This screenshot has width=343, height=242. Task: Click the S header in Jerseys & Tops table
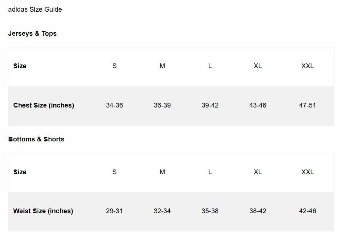click(x=114, y=66)
